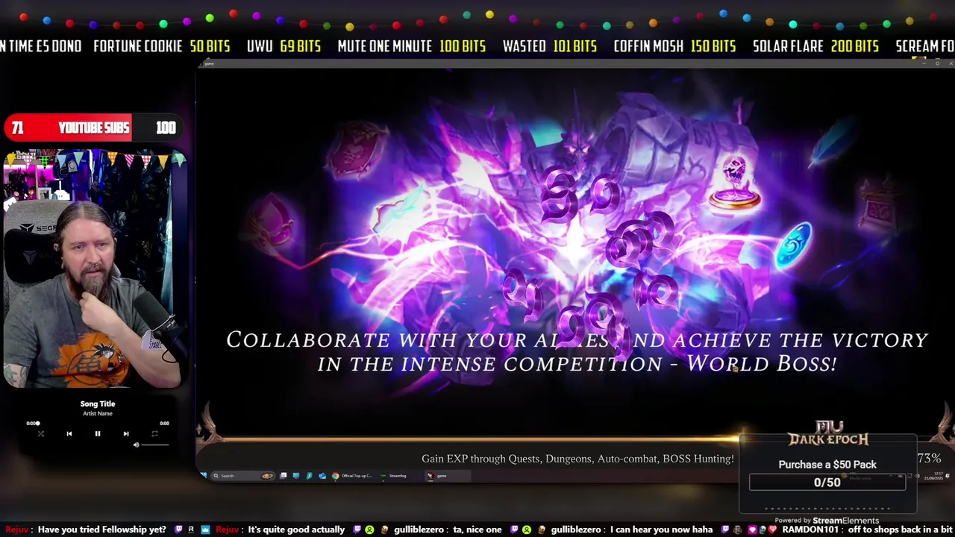Click the 0/50 goal progress bar
955x537 pixels.
click(x=827, y=483)
